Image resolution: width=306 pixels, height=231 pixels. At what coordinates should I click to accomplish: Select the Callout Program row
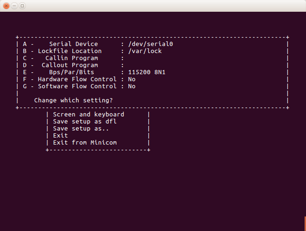[73, 65]
